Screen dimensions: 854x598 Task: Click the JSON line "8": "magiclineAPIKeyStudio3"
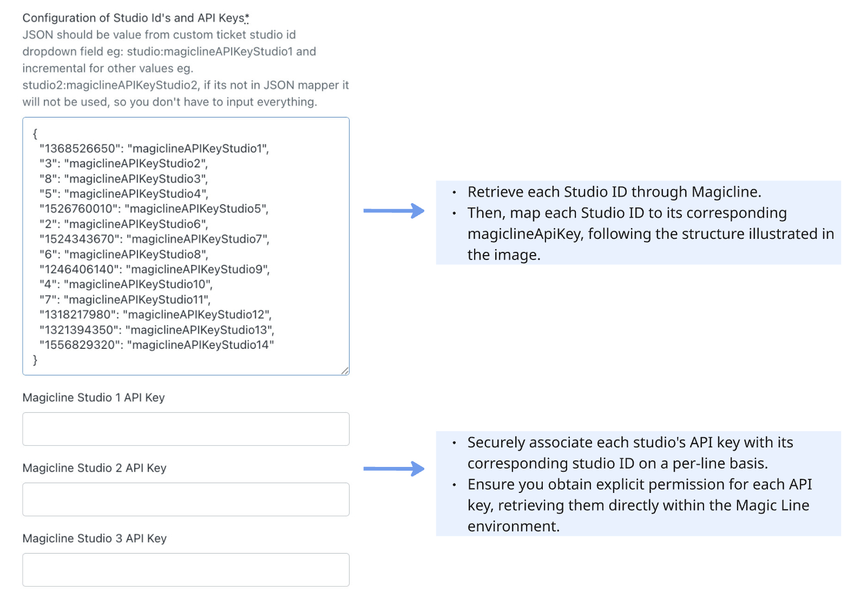(x=123, y=179)
